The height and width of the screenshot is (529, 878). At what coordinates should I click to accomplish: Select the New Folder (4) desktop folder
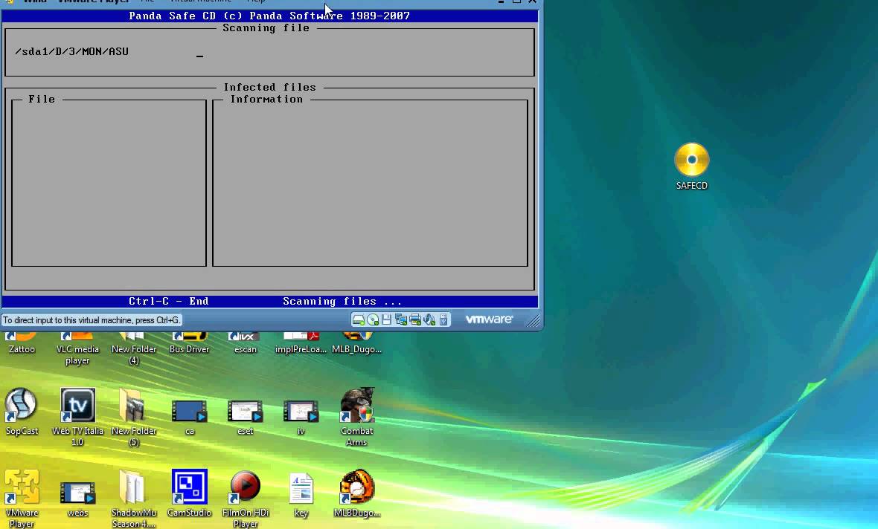(133, 348)
